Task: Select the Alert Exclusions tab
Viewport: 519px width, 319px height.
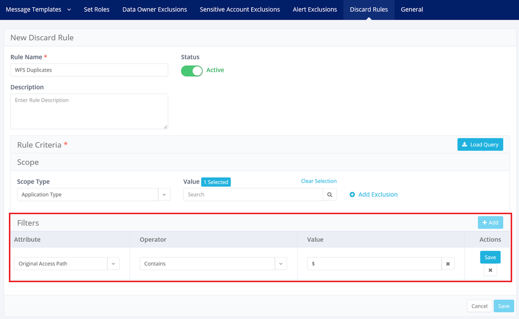Action: 315,9
